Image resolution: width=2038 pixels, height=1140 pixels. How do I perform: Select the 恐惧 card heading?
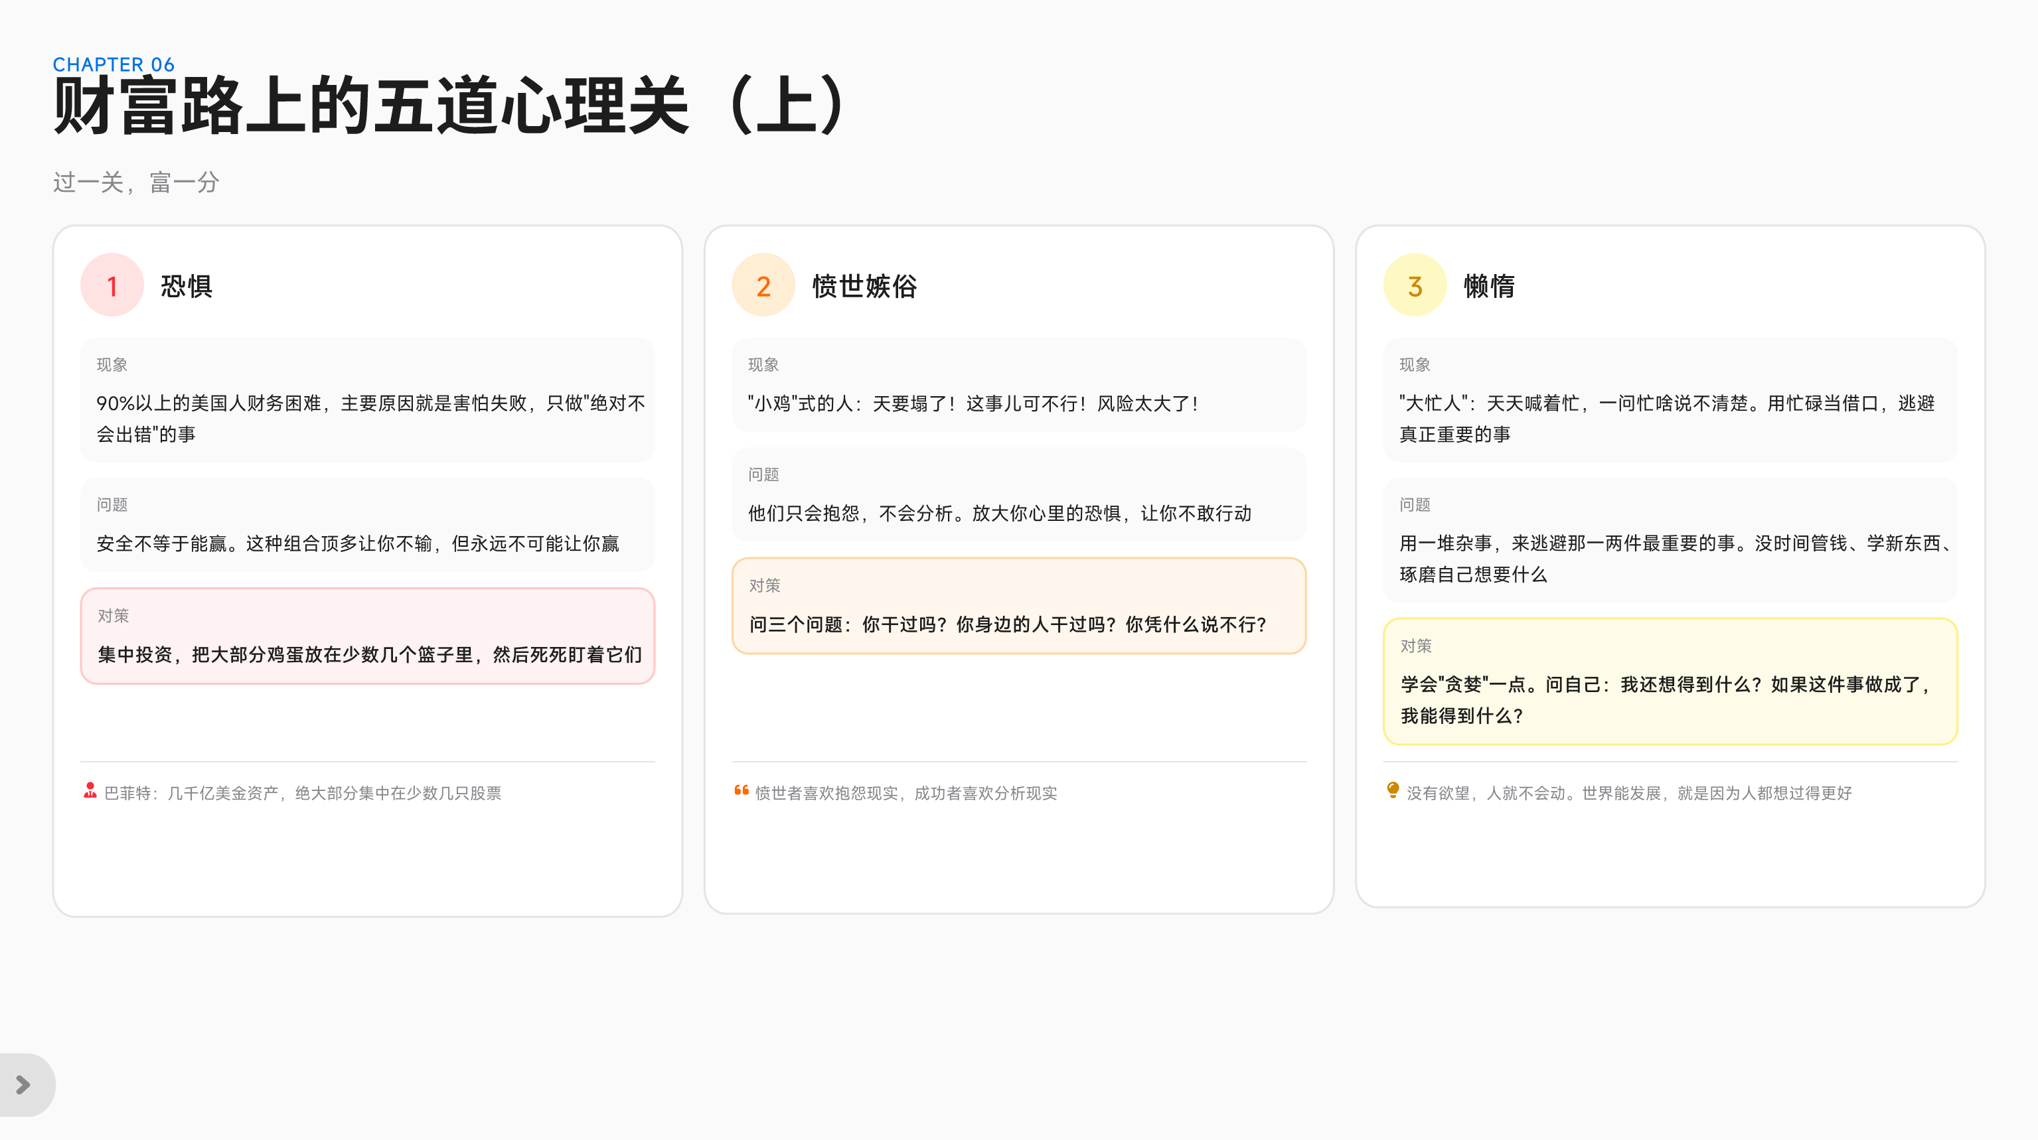(186, 286)
